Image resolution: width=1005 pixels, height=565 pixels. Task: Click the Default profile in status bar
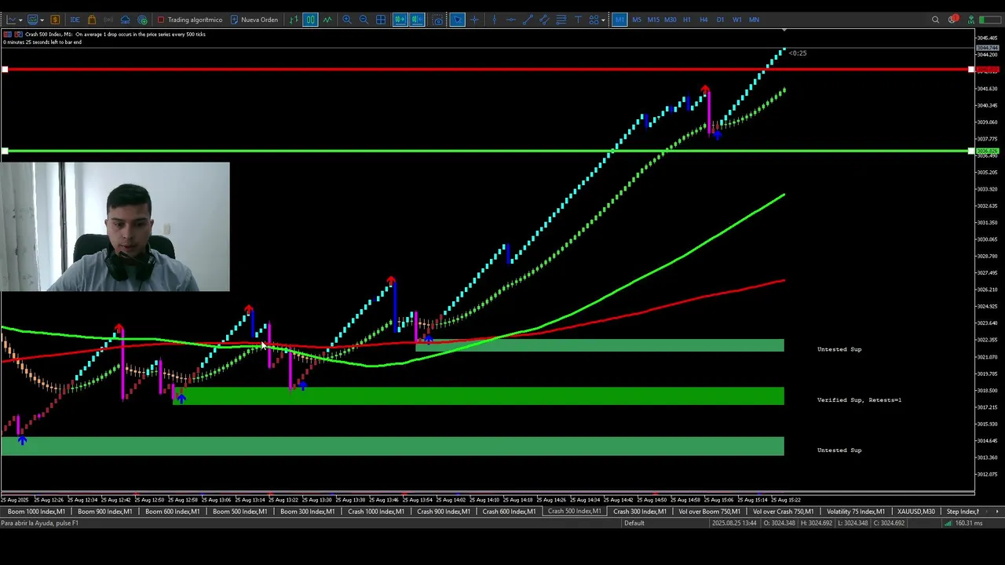634,523
